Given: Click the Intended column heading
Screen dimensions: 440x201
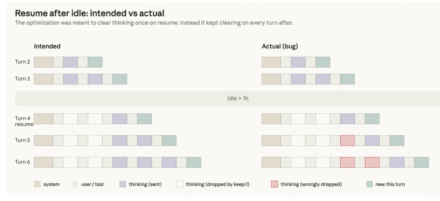Looking at the screenshot, I should click(x=47, y=46).
